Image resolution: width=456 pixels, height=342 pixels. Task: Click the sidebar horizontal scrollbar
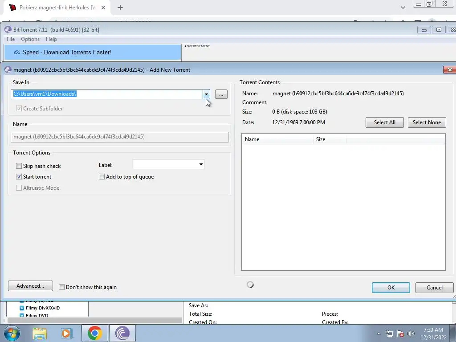pos(94,321)
